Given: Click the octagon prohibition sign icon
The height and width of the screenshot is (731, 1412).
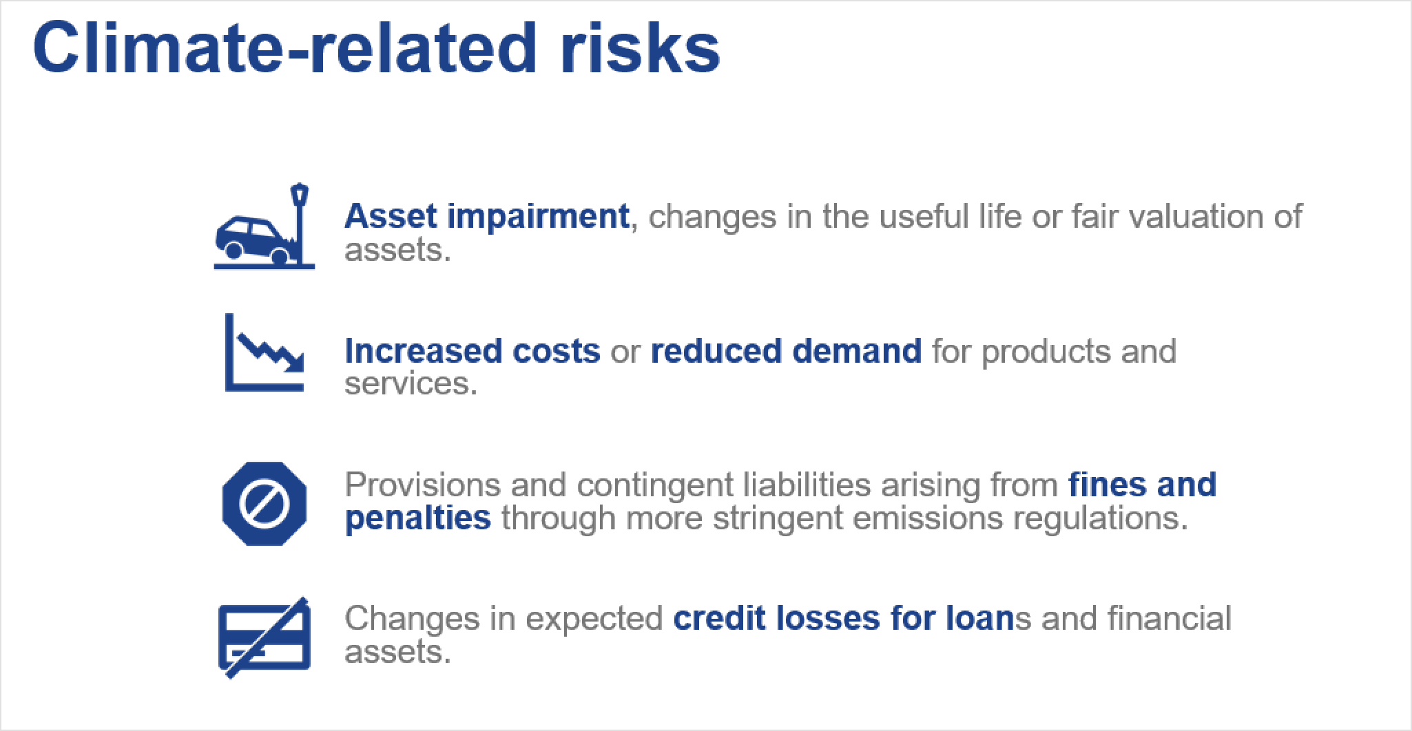Looking at the screenshot, I should click(x=264, y=504).
